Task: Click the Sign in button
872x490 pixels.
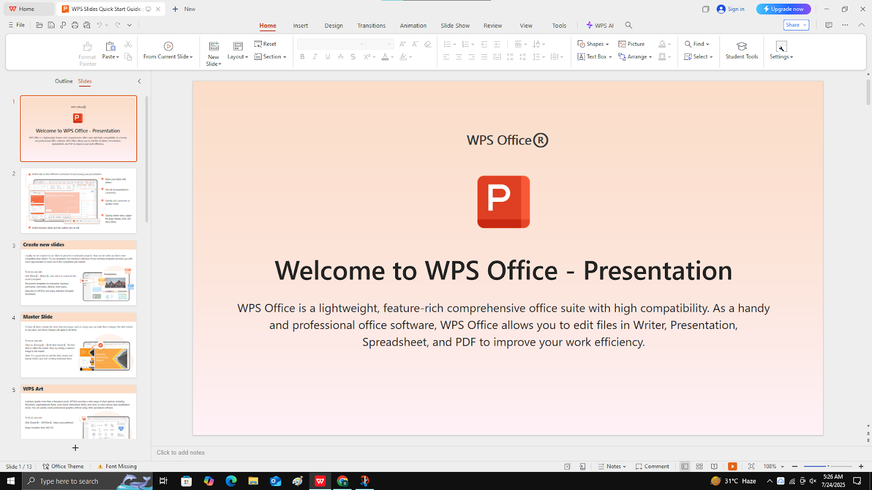Action: (731, 9)
